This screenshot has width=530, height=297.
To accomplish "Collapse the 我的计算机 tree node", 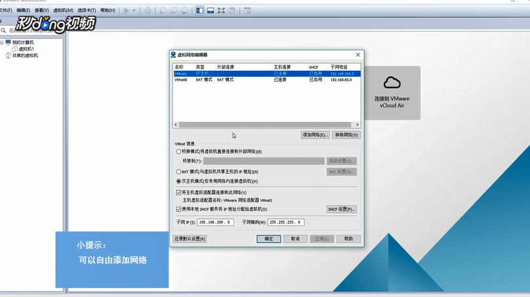I will point(2,42).
